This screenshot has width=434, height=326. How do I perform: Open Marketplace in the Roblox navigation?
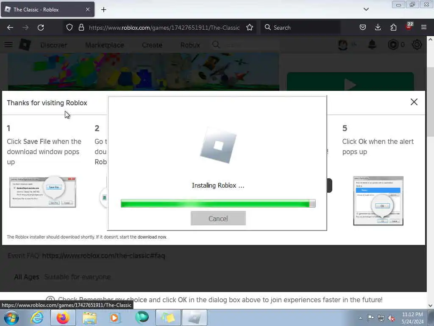(105, 45)
